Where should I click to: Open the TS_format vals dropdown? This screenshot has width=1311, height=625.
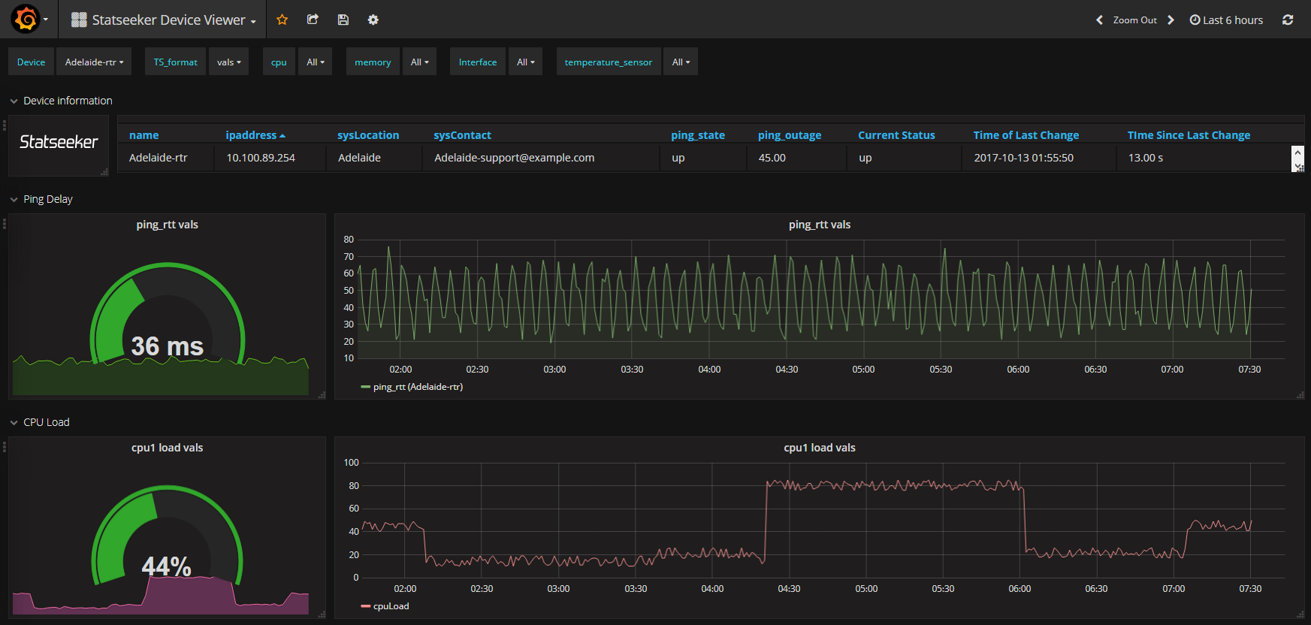tap(229, 62)
